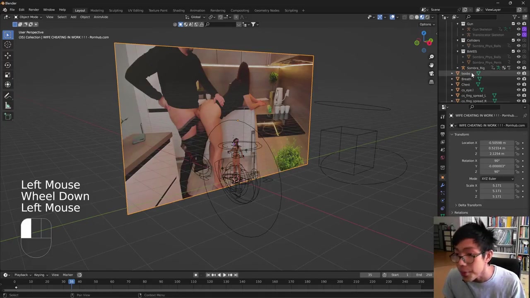Click the play animation button in the timeline

(224, 275)
